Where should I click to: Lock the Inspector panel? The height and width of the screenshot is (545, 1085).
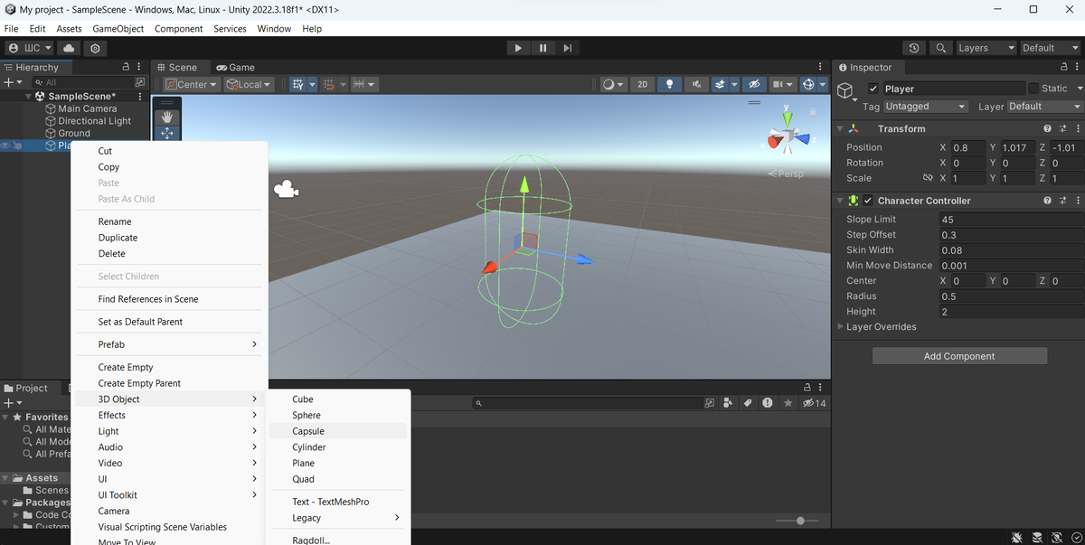(x=1064, y=67)
